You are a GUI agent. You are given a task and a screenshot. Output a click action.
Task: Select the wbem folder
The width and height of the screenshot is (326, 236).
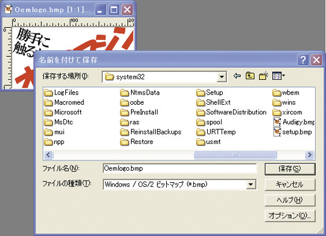286,93
